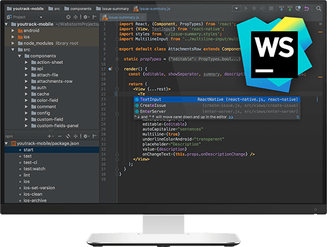This screenshot has height=247, width=327.
Task: Select the attachments-row folder
Action: click(52, 81)
